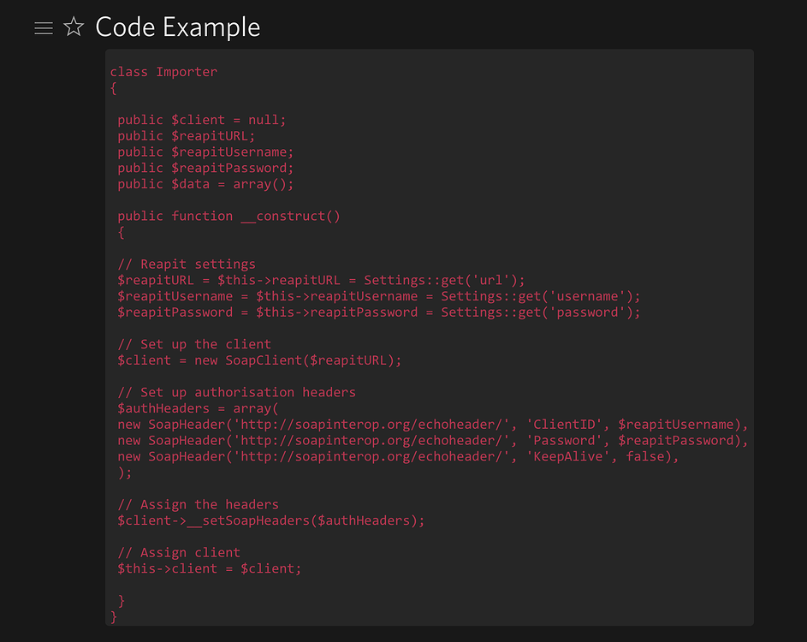The height and width of the screenshot is (642, 807).
Task: Click 'public $data = array();' line
Action: pos(205,184)
